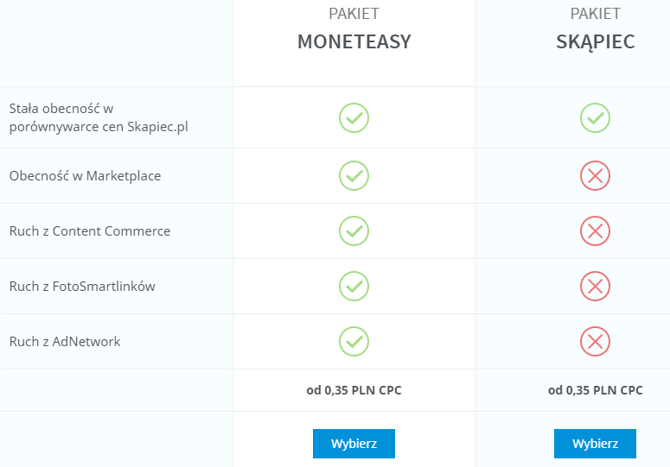The height and width of the screenshot is (467, 670).
Task: Select the MONETEASY package heading
Action: pyautogui.click(x=354, y=41)
